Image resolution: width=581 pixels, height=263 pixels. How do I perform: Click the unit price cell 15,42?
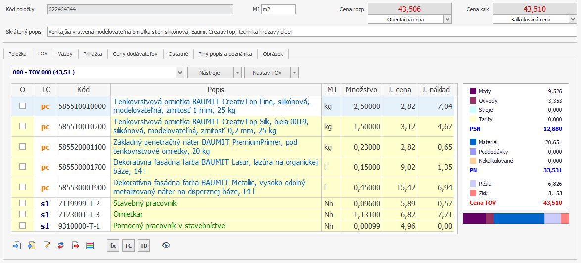pyautogui.click(x=399, y=188)
